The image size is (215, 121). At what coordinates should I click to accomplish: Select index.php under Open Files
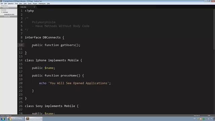click(x=8, y=8)
